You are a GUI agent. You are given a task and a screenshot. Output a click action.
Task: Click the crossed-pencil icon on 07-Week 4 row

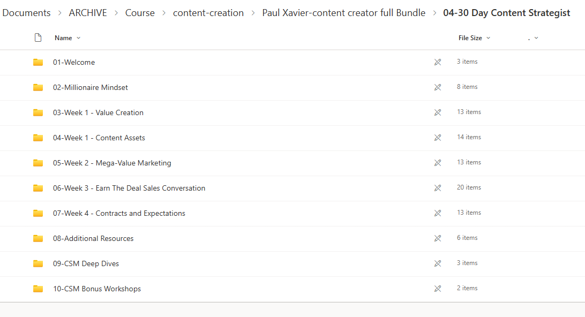coord(438,213)
